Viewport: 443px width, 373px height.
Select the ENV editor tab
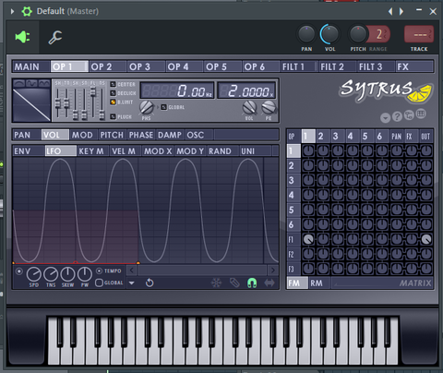29,151
